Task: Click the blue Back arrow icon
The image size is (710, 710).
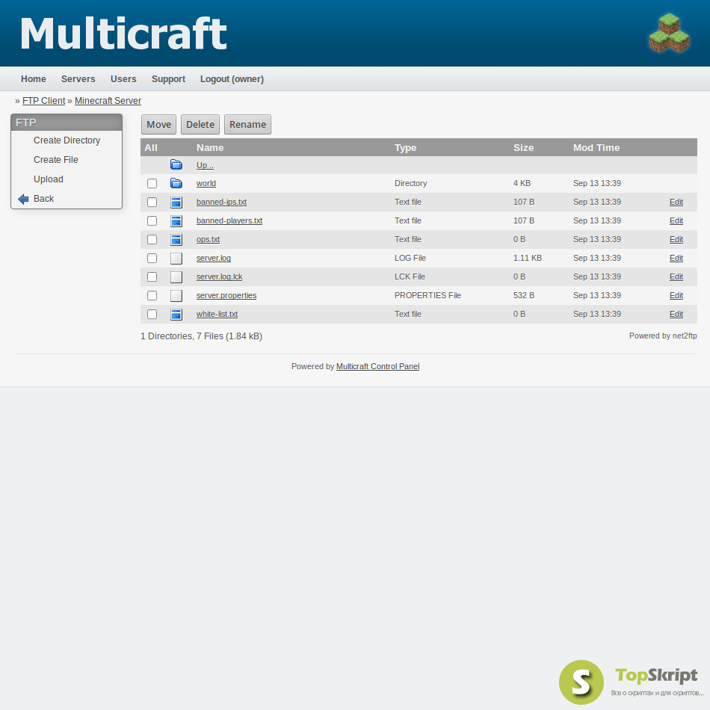Action: (23, 199)
